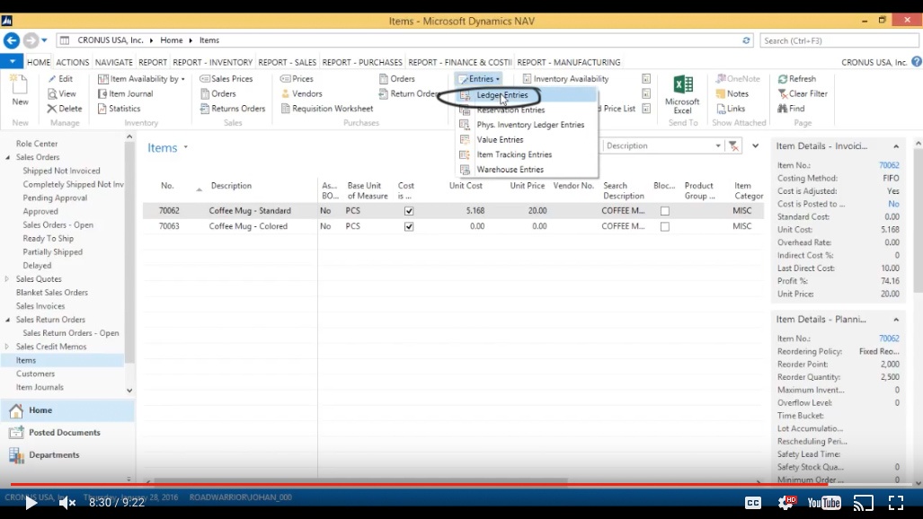The height and width of the screenshot is (519, 923).
Task: Cast the video to a device
Action: [x=863, y=503]
